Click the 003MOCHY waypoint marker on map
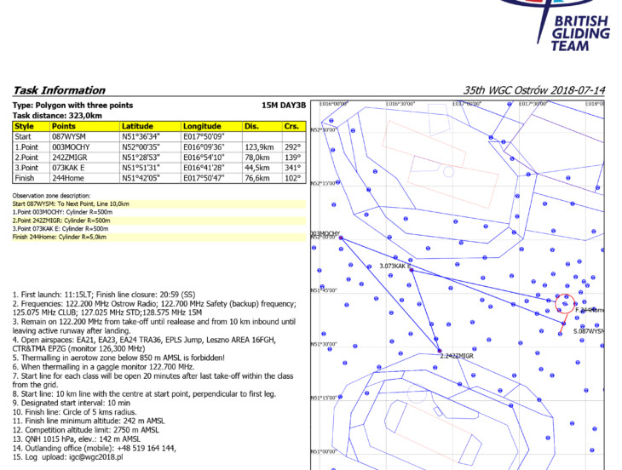Screen dimensions: 622x470 pos(340,238)
